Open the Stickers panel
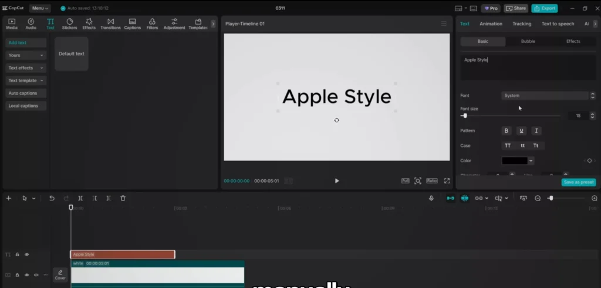This screenshot has height=288, width=601. (x=69, y=24)
